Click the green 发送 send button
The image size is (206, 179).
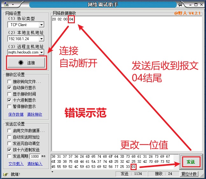tap(191, 162)
